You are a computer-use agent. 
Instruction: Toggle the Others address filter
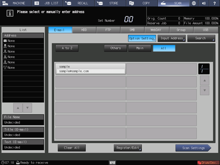click(115, 48)
